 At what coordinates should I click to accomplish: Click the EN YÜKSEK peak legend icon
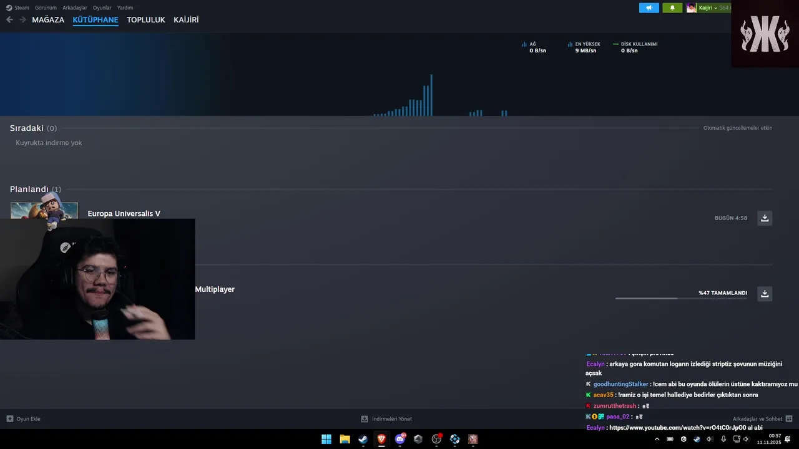coord(570,44)
